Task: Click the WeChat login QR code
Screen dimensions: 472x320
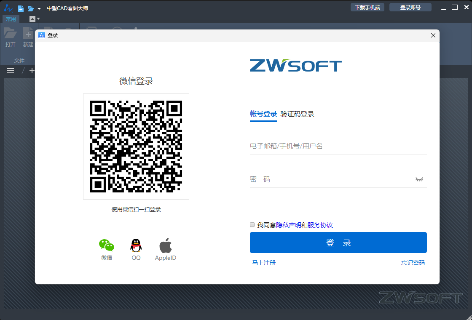Action: (x=136, y=147)
